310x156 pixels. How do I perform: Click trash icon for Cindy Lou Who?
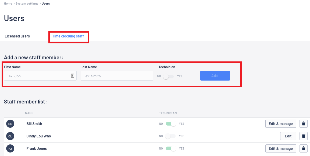click(304, 136)
